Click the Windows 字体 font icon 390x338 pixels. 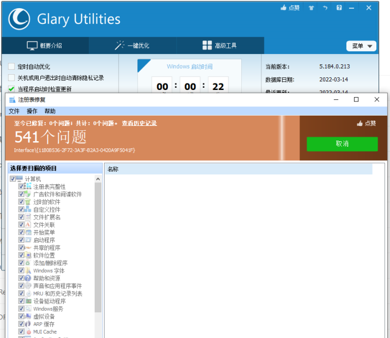tap(28, 270)
